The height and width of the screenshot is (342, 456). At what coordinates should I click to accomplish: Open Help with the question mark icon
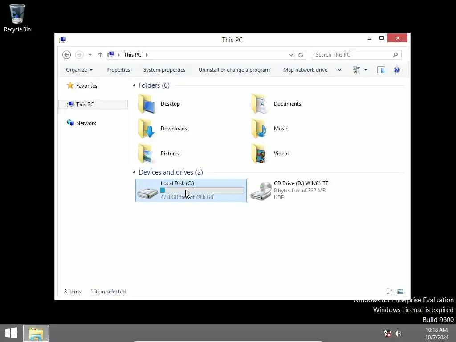click(397, 70)
